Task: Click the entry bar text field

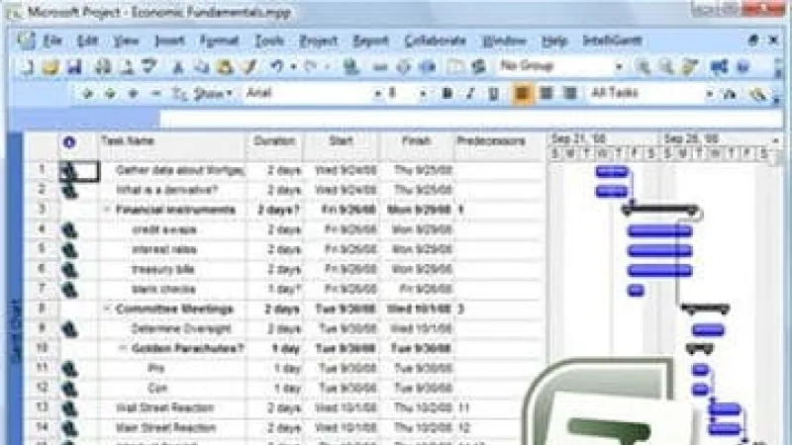Action: tap(469, 120)
